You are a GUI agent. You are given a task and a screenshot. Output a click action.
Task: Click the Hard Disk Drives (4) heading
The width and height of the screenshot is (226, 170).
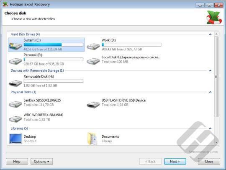point(25,34)
